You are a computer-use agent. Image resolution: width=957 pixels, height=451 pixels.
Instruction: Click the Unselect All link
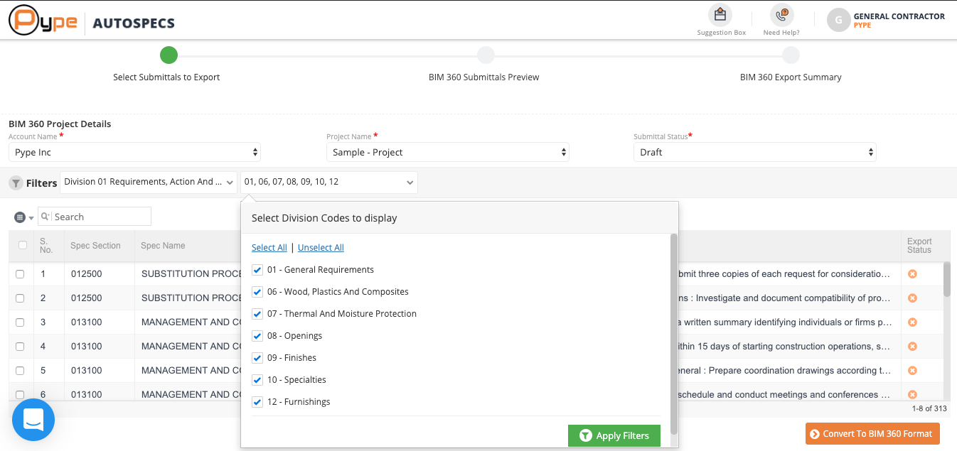[321, 248]
